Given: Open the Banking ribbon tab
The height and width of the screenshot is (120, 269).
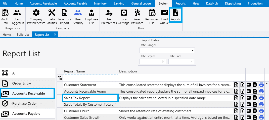Looking at the screenshot, I should click(x=119, y=4).
